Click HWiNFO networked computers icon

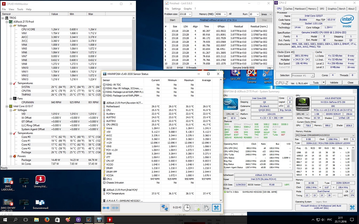click(x=165, y=208)
